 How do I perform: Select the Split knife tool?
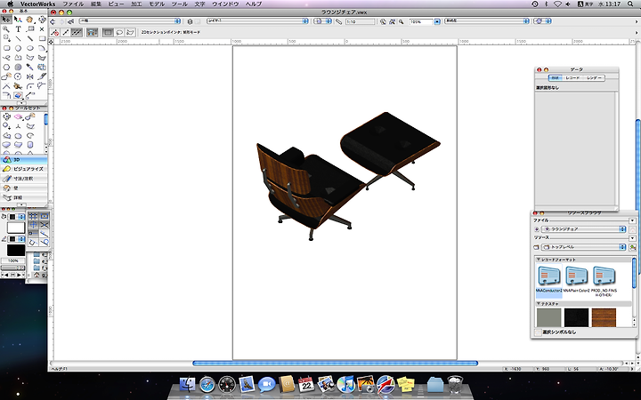point(42,76)
